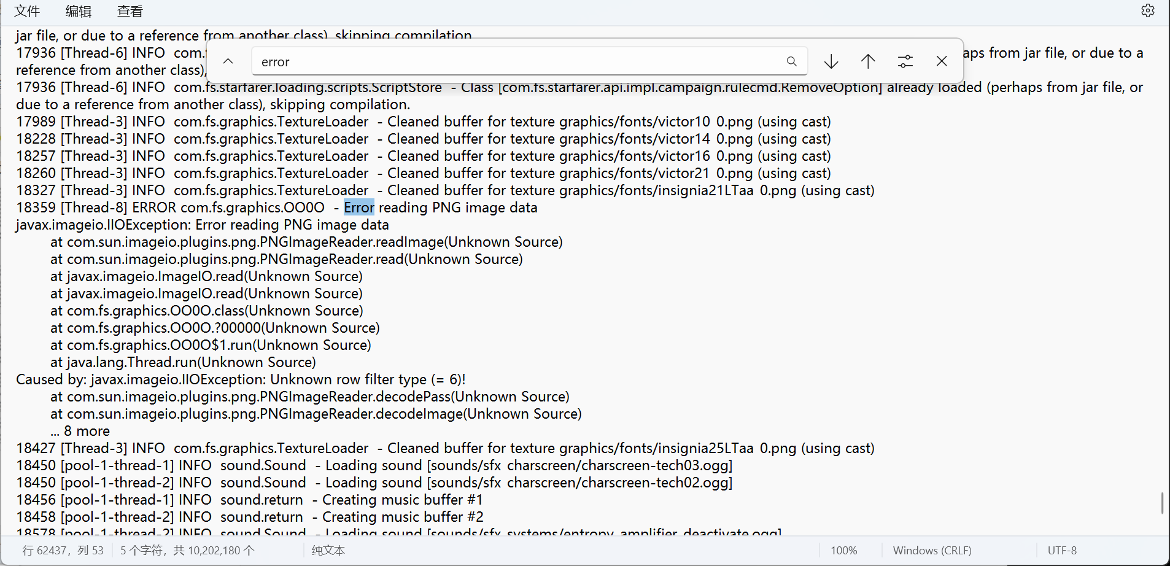The image size is (1170, 566).
Task: Click the Windows (CRLF) line ending indicator
Action: pos(932,551)
